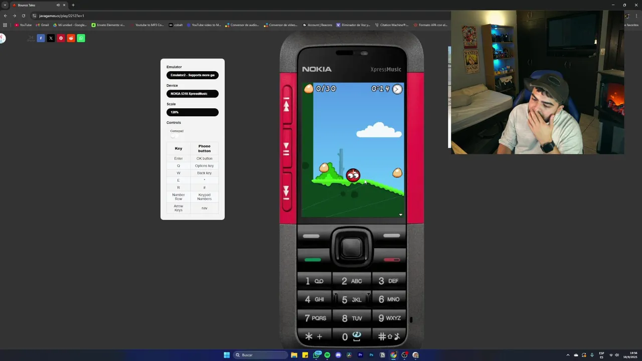642x361 pixels.
Task: Open the Account Beacons bookmark
Action: (x=317, y=25)
